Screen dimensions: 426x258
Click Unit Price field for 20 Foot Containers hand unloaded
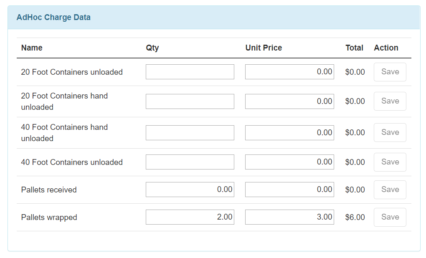[289, 101]
